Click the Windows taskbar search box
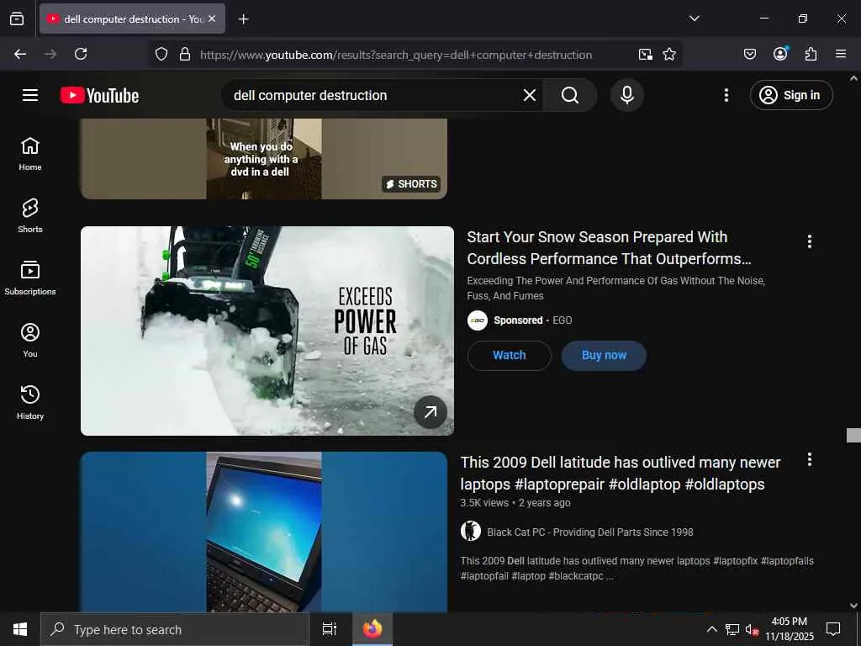This screenshot has height=646, width=861. coord(175,629)
